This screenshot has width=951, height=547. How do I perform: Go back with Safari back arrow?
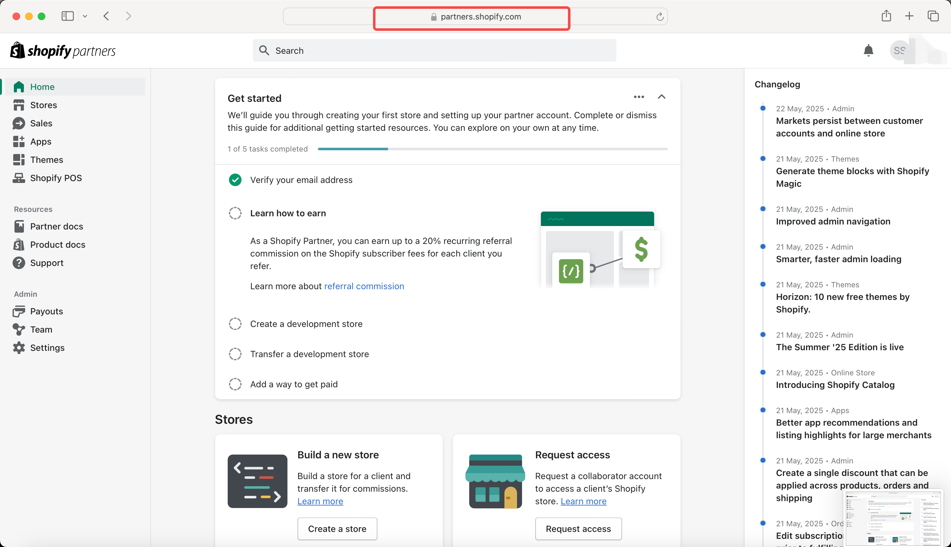tap(106, 16)
